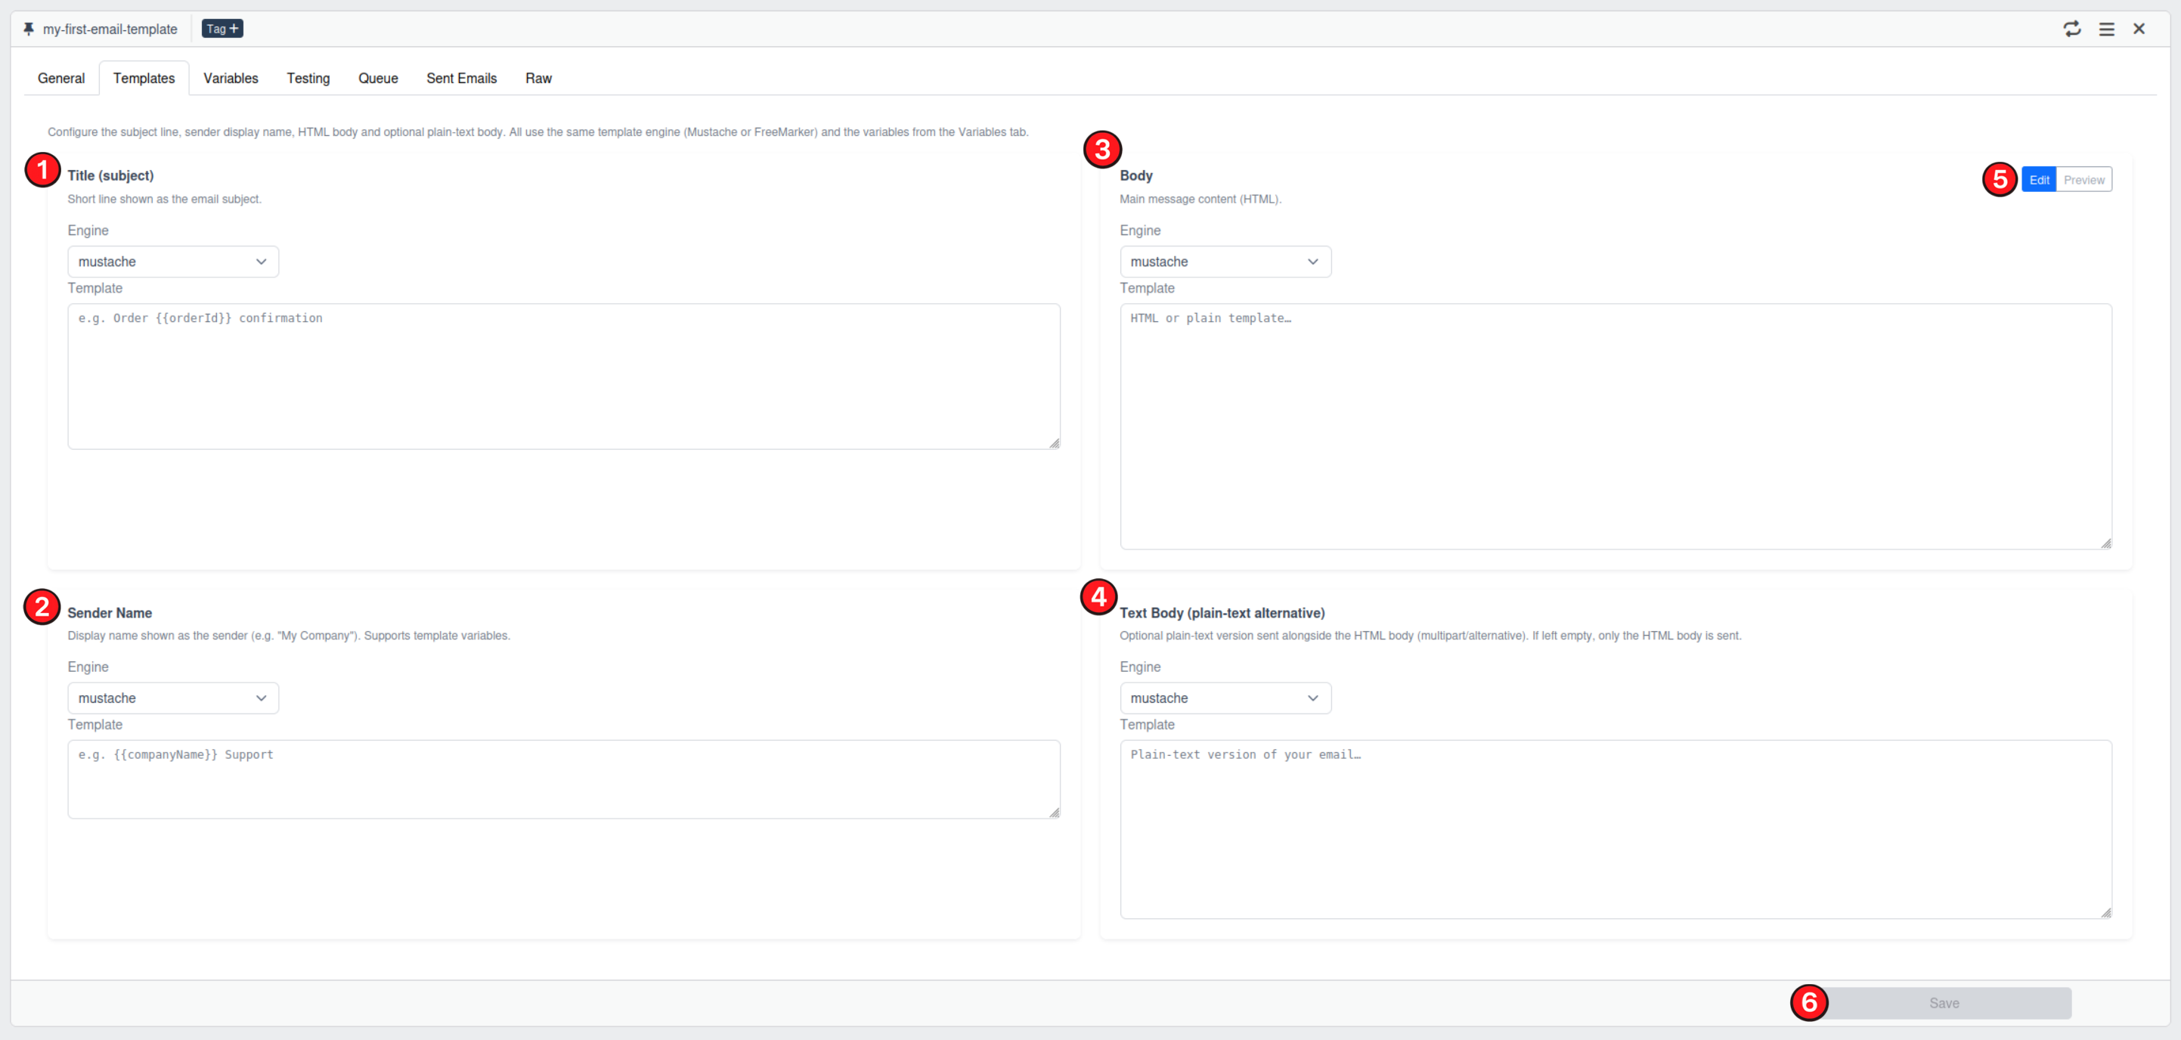
Task: Click the pin icon beside my-first-email-template
Action: coord(29,29)
